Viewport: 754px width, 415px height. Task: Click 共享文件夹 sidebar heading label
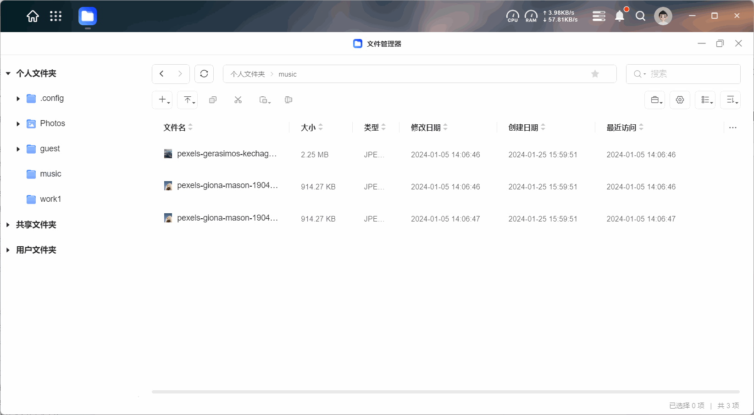(36, 225)
